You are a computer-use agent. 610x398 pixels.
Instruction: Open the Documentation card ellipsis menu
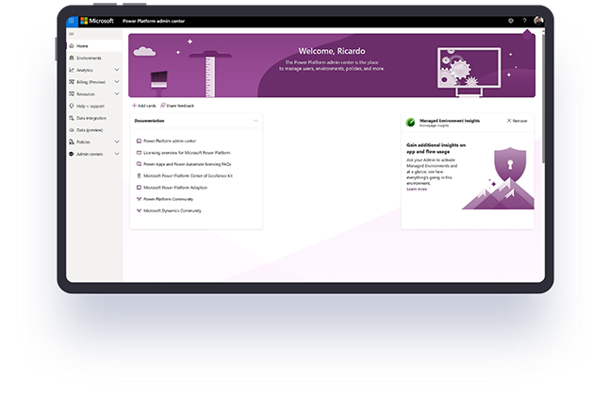pos(256,121)
